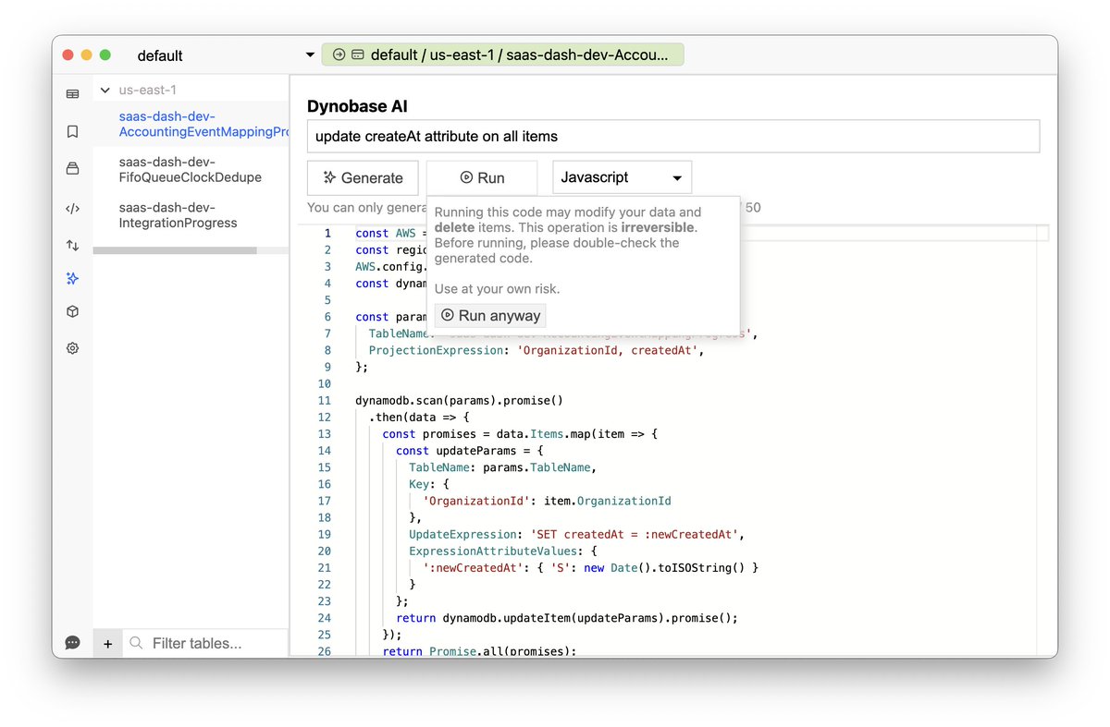
Task: Click the table icon in the tab header
Action: (357, 55)
